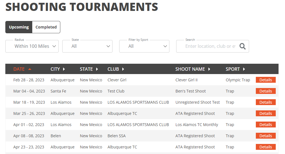Screen dimensions: 285x154
Task: Show details for Unregistered Shoot Test
Action: [x=266, y=102]
